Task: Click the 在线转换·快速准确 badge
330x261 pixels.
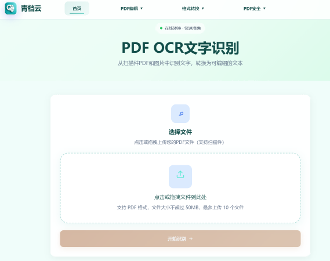Action: pos(180,28)
